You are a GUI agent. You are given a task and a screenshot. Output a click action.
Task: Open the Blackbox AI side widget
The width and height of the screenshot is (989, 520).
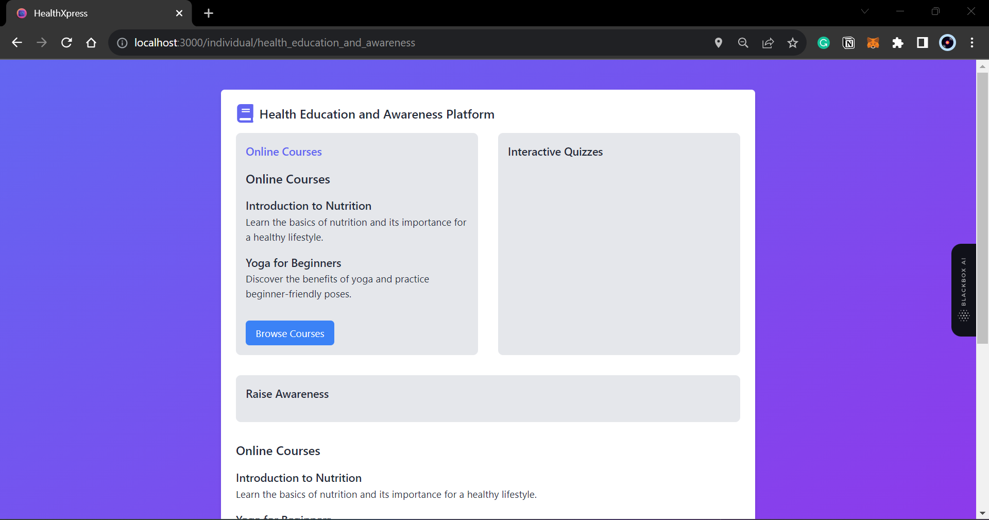tap(964, 290)
